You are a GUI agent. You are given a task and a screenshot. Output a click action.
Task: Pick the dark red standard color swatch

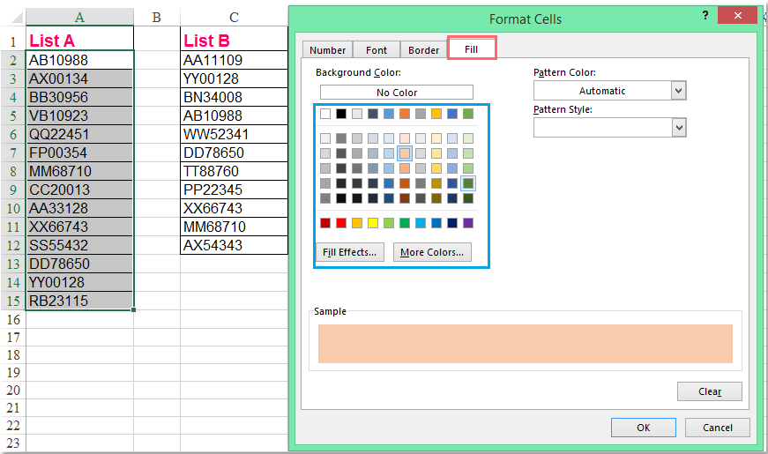point(325,223)
